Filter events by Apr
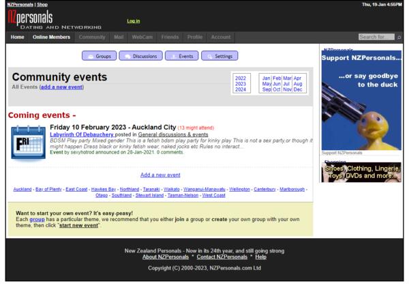 tap(297, 78)
